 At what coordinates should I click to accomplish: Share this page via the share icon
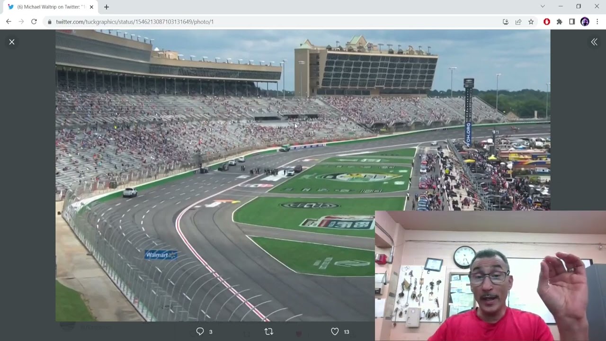518,22
